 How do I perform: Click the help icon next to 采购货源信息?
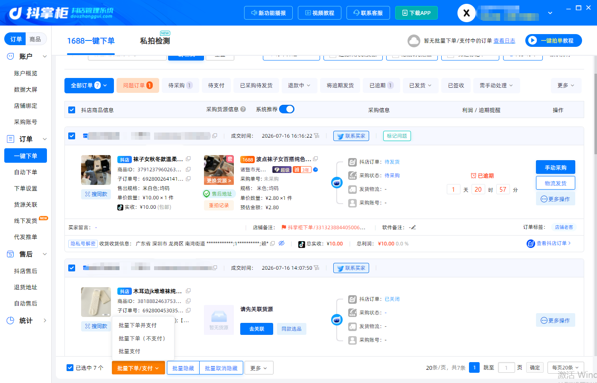click(x=243, y=109)
